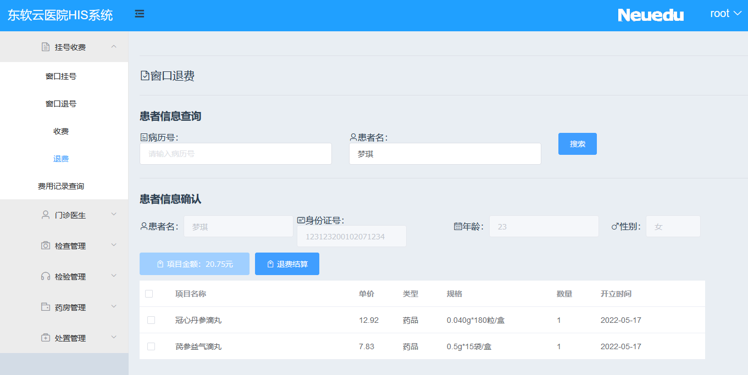Click the record icon before 病历号 label
The height and width of the screenshot is (375, 748).
click(144, 137)
